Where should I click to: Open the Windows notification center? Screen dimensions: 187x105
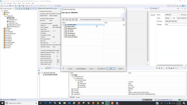click(x=184, y=103)
